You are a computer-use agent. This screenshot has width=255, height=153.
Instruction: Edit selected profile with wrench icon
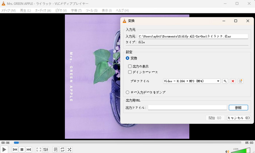click(x=225, y=81)
